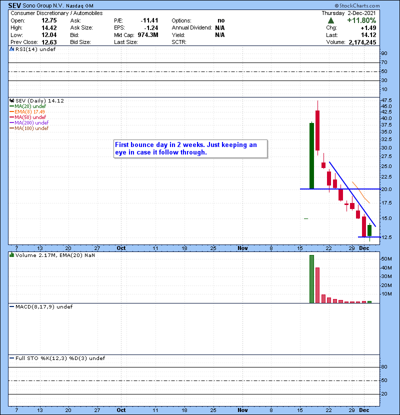
Task: Click the descending blue trendline
Action: (x=350, y=190)
